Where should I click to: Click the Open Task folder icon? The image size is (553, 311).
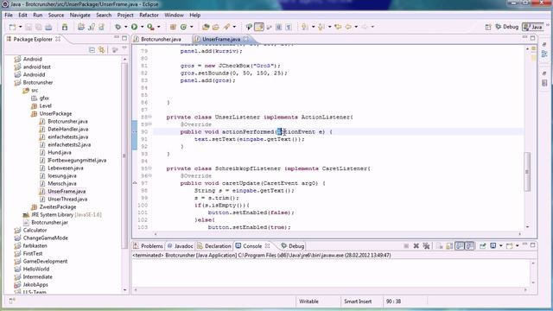point(215,27)
